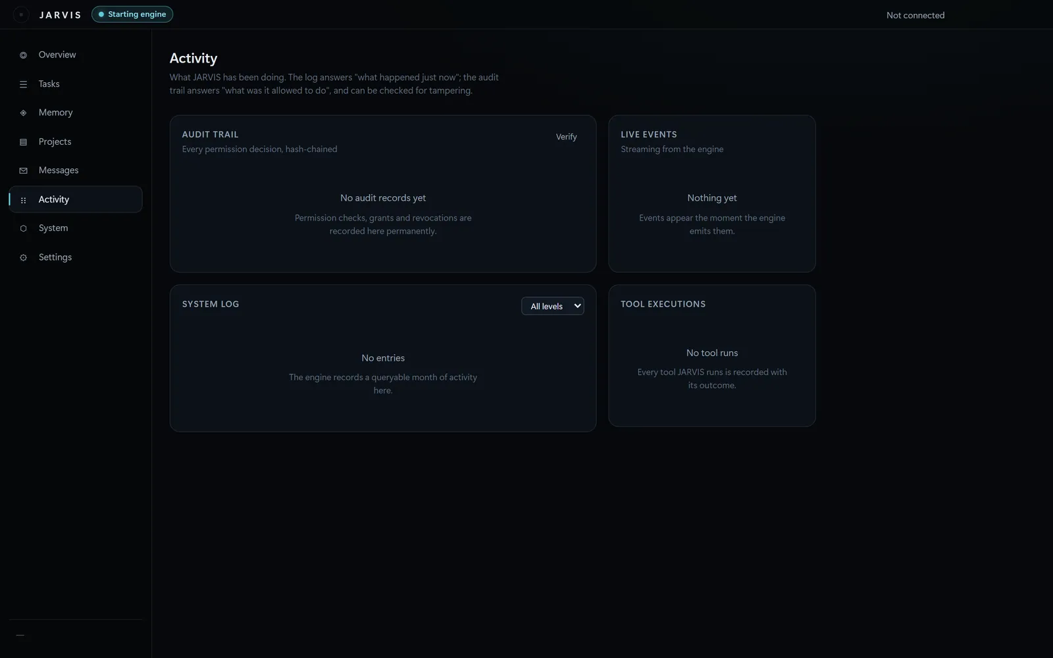This screenshot has height=658, width=1053.
Task: Click the Projects icon in the sidebar
Action: pos(23,142)
